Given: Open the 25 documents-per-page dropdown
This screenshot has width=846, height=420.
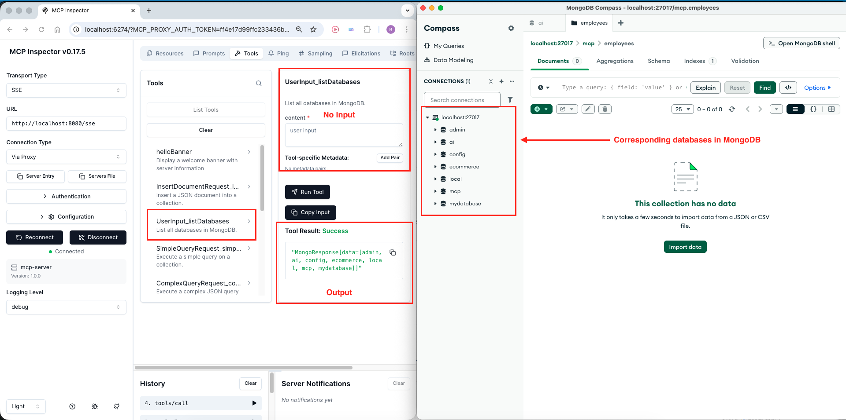Looking at the screenshot, I should pyautogui.click(x=682, y=109).
